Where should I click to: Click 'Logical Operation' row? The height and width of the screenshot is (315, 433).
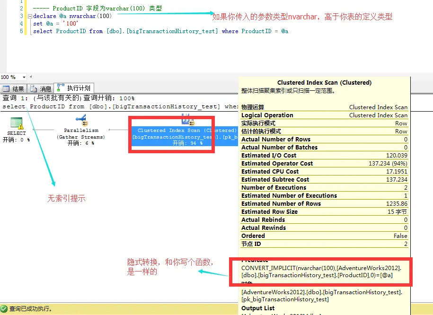pos(324,115)
